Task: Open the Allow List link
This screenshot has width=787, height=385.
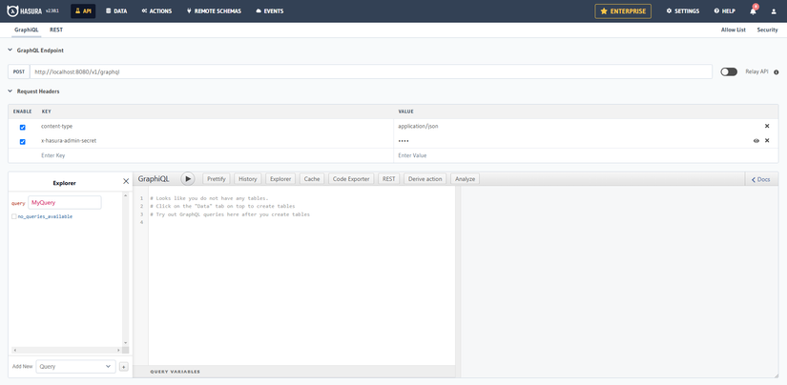Action: (734, 30)
